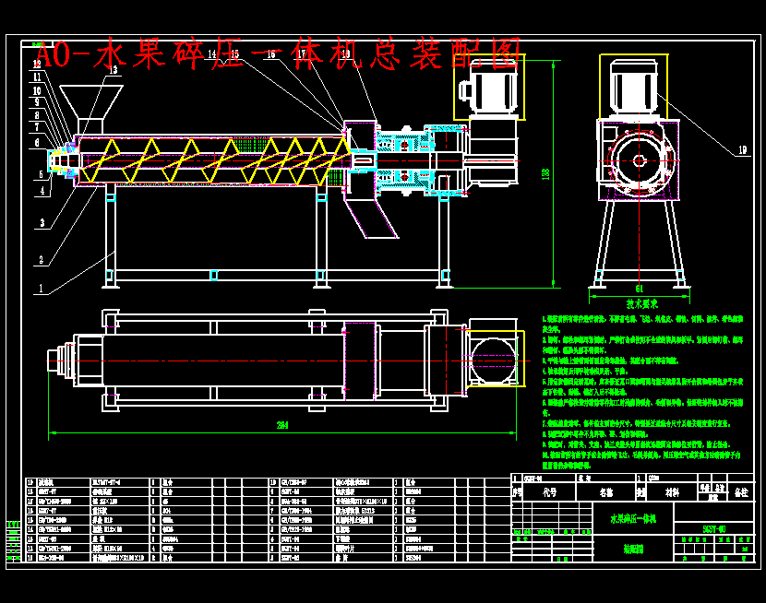Click part balloon number 2
766x603 pixels.
point(41,261)
